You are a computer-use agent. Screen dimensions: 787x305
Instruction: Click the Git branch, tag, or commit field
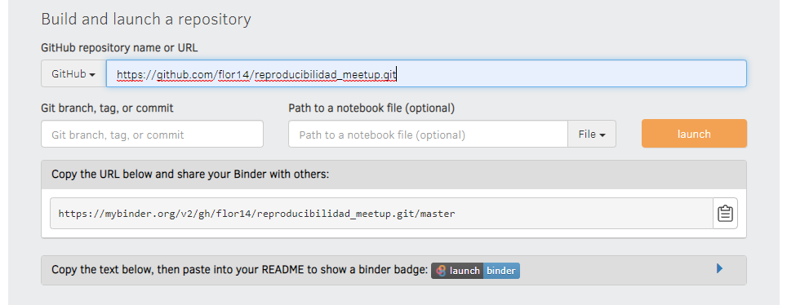[152, 134]
